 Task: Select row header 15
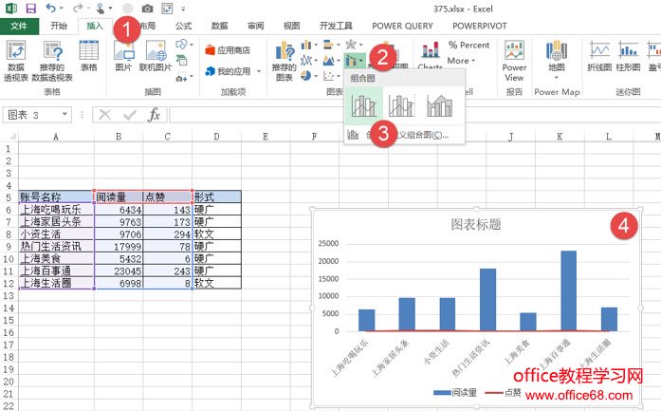click(9, 320)
